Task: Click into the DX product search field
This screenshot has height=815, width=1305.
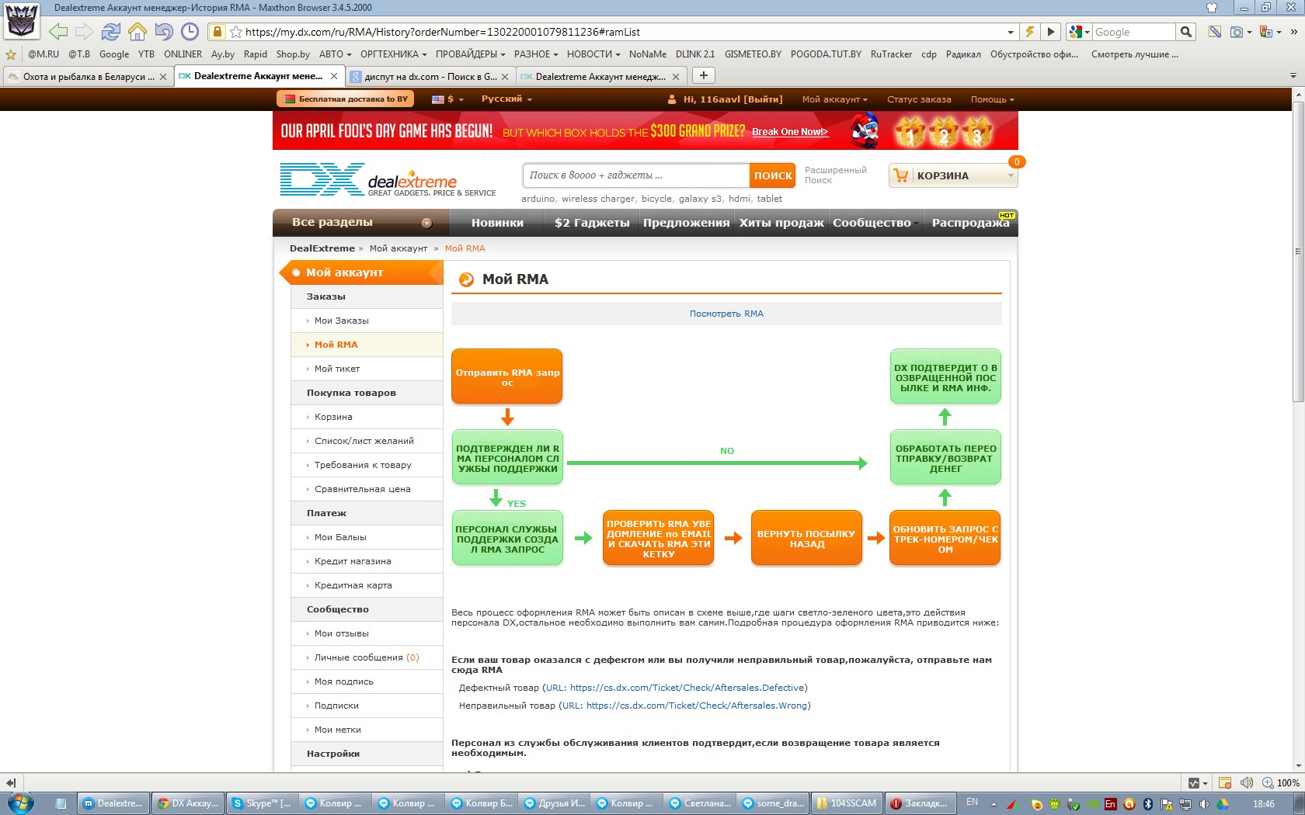Action: (x=636, y=175)
